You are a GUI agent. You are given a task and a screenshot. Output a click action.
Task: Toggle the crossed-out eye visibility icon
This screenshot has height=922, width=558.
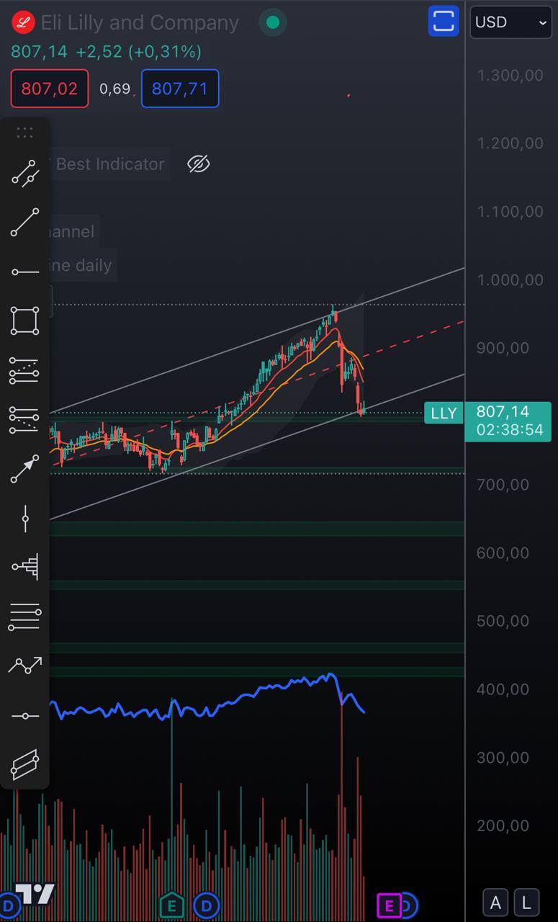click(198, 164)
